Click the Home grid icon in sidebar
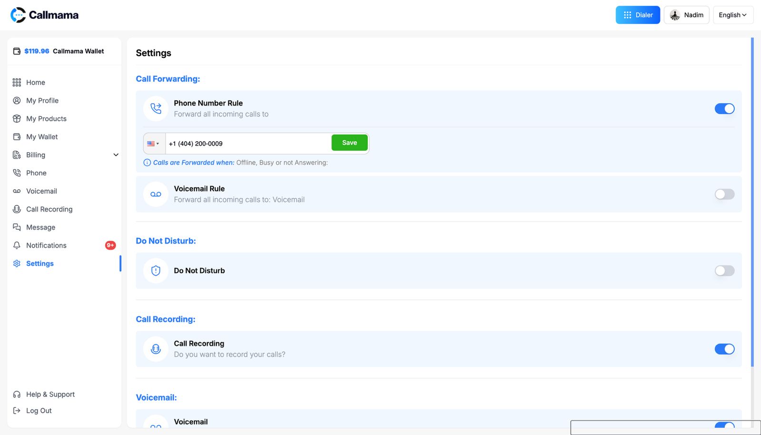Viewport: 761px width, 435px height. coord(17,82)
